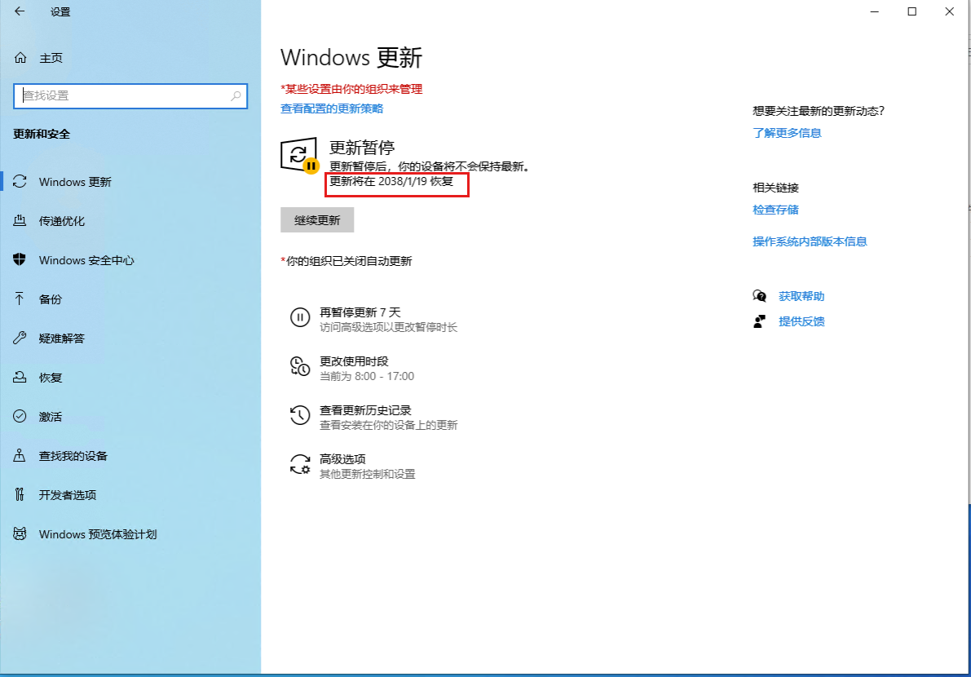This screenshot has height=677, width=971.
Task: Click the pause circle icon for 再暂停更新 7 天
Action: [x=300, y=317]
